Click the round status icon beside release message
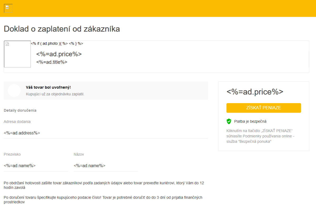The height and width of the screenshot is (210, 316). (x=14, y=91)
